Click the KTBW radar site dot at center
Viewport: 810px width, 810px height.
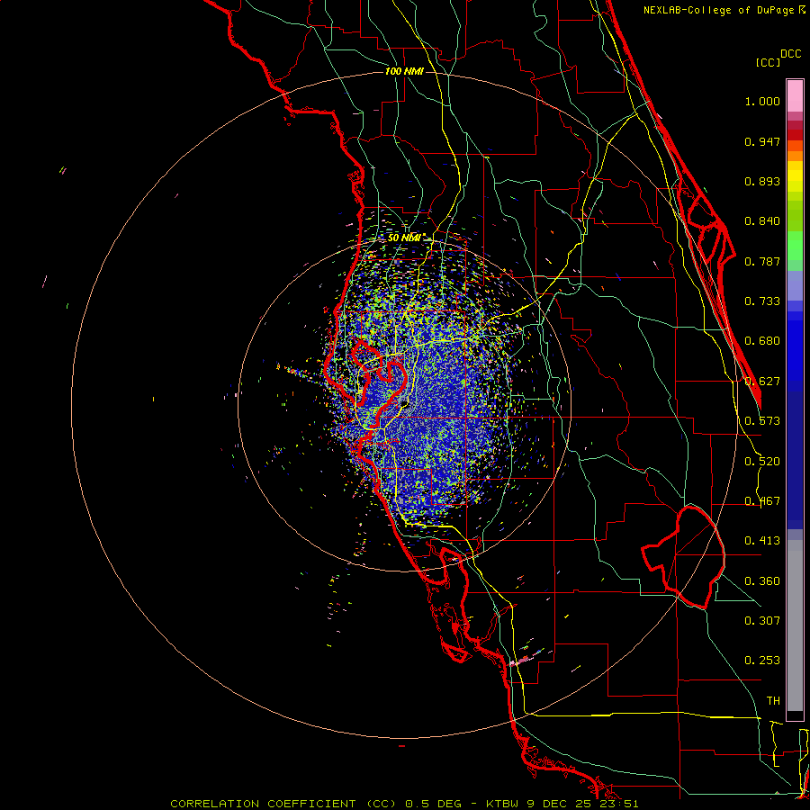point(404,402)
